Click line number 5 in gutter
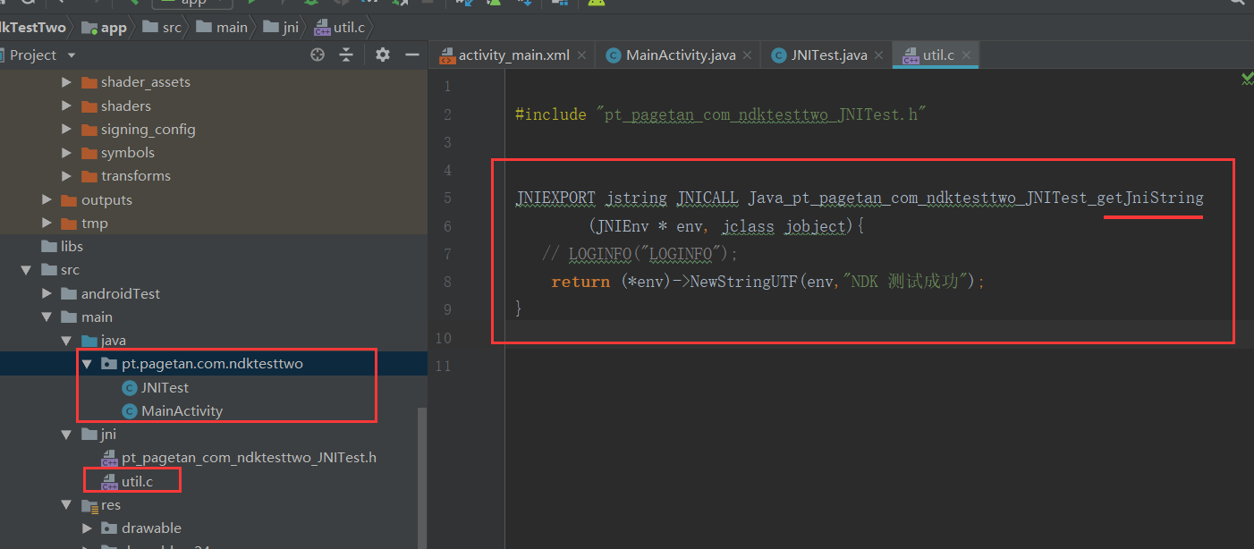 tap(446, 198)
